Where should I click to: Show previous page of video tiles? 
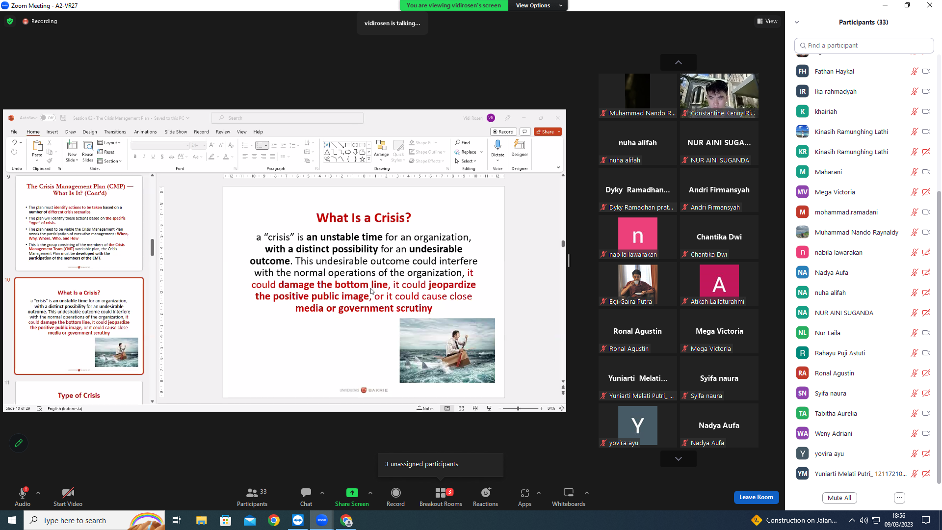point(679,62)
